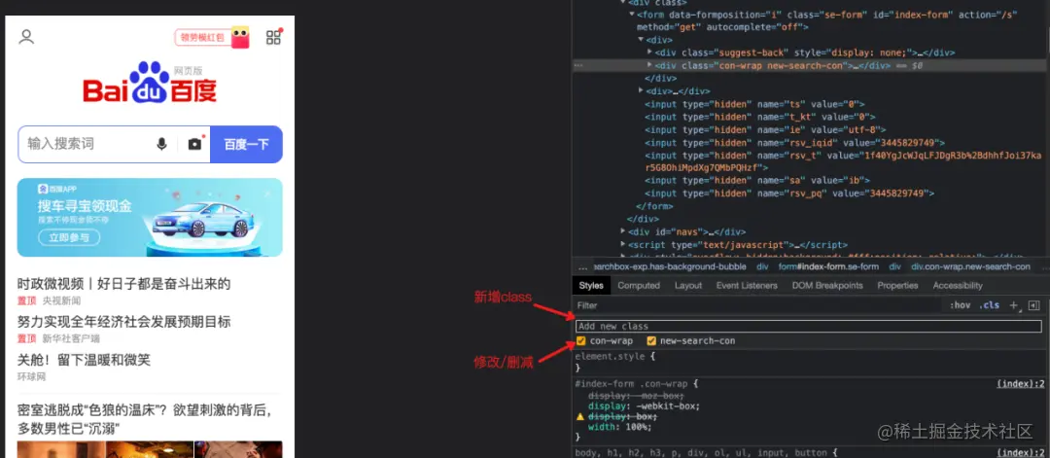Click the div.con-wrap.new-search-con breadcrumb
The width and height of the screenshot is (1050, 458).
[970, 266]
